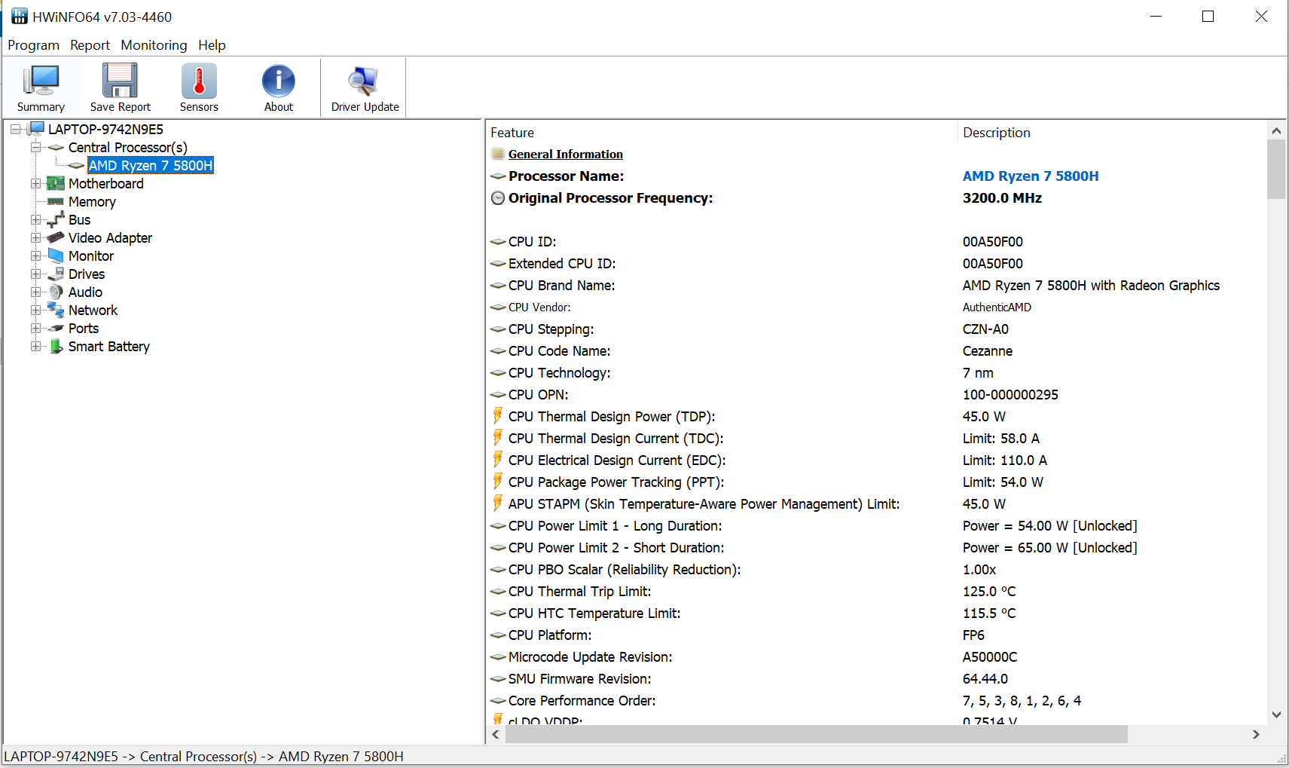Click the horizontal scrollbar thumb
This screenshot has width=1289, height=768.
[x=817, y=734]
